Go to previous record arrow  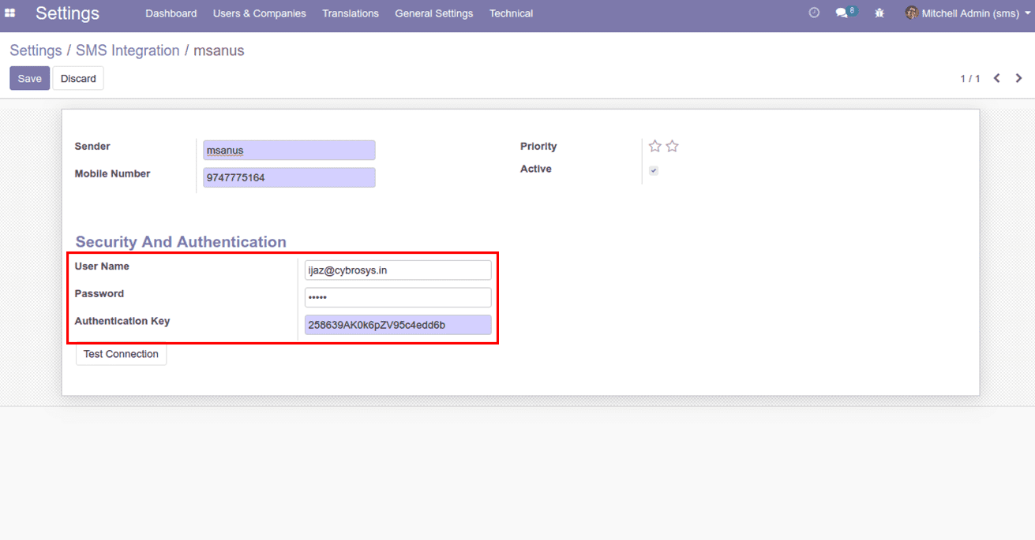click(997, 78)
